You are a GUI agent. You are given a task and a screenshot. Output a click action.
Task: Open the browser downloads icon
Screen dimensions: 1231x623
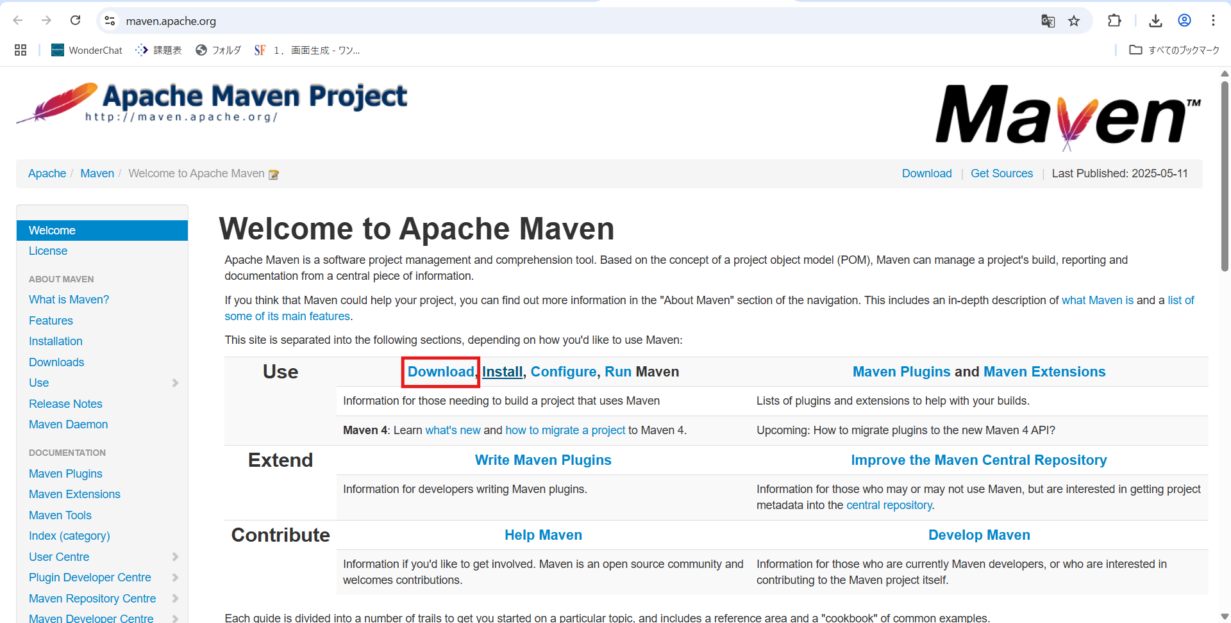[1155, 20]
